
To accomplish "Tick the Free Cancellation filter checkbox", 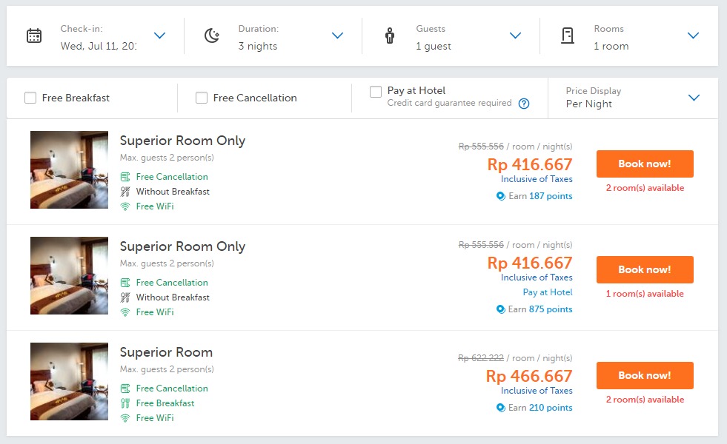I will pyautogui.click(x=202, y=98).
